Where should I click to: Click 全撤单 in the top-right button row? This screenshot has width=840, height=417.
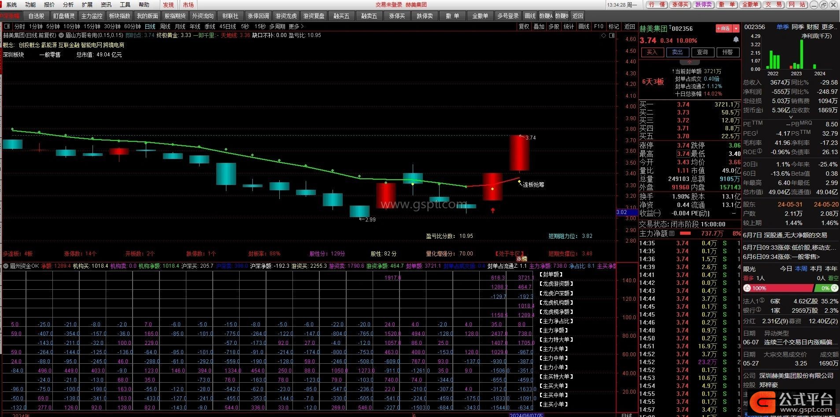point(750,4)
